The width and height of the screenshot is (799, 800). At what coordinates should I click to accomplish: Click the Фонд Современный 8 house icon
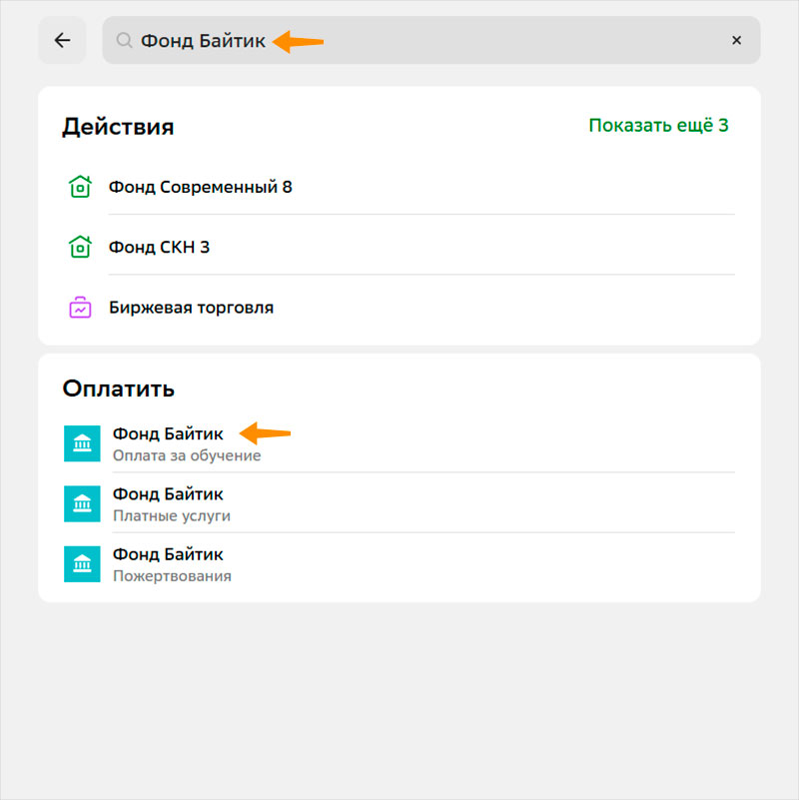(80, 187)
